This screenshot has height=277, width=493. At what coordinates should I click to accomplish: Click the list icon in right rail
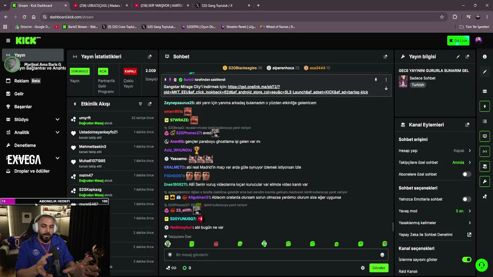pos(485,121)
